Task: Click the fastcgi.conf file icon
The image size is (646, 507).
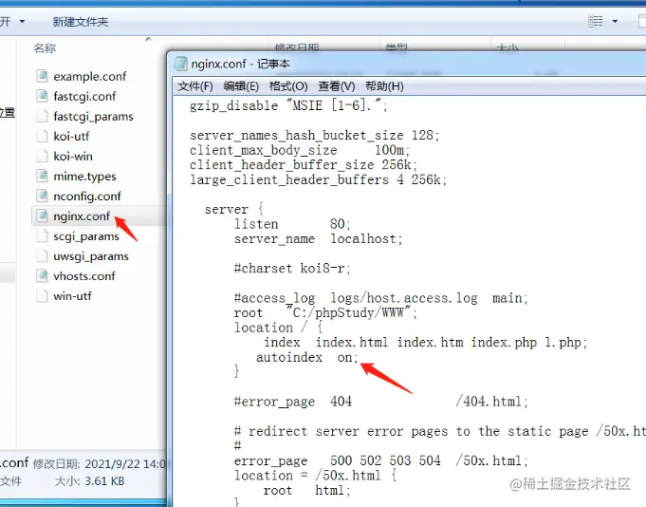Action: pyautogui.click(x=42, y=96)
